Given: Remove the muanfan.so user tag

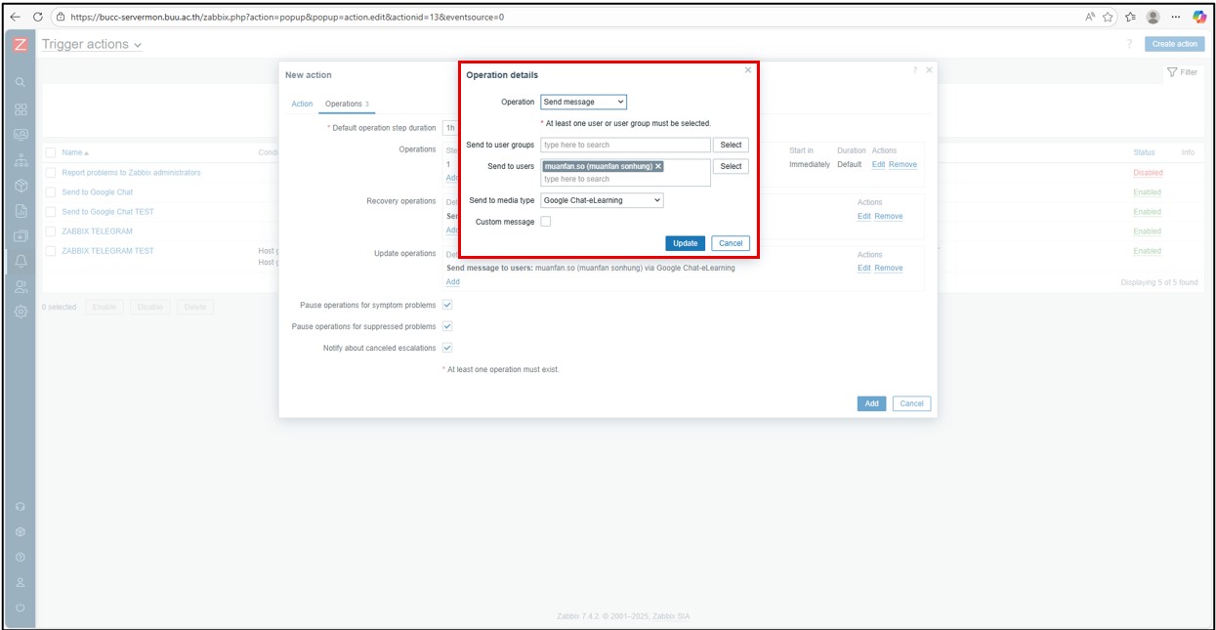Looking at the screenshot, I should coord(658,166).
